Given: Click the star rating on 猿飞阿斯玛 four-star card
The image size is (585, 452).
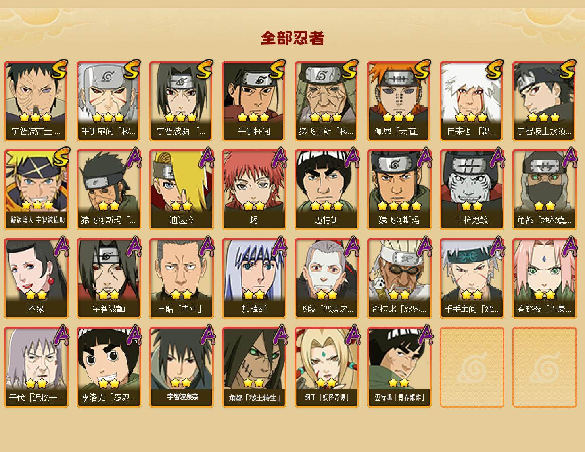Looking at the screenshot, I should pos(399,206).
